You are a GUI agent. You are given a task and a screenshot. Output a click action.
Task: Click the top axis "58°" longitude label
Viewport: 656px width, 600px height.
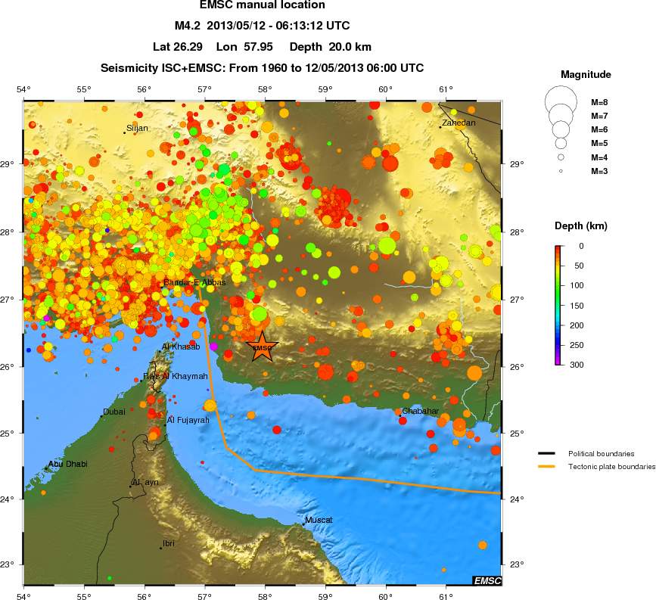(x=265, y=89)
